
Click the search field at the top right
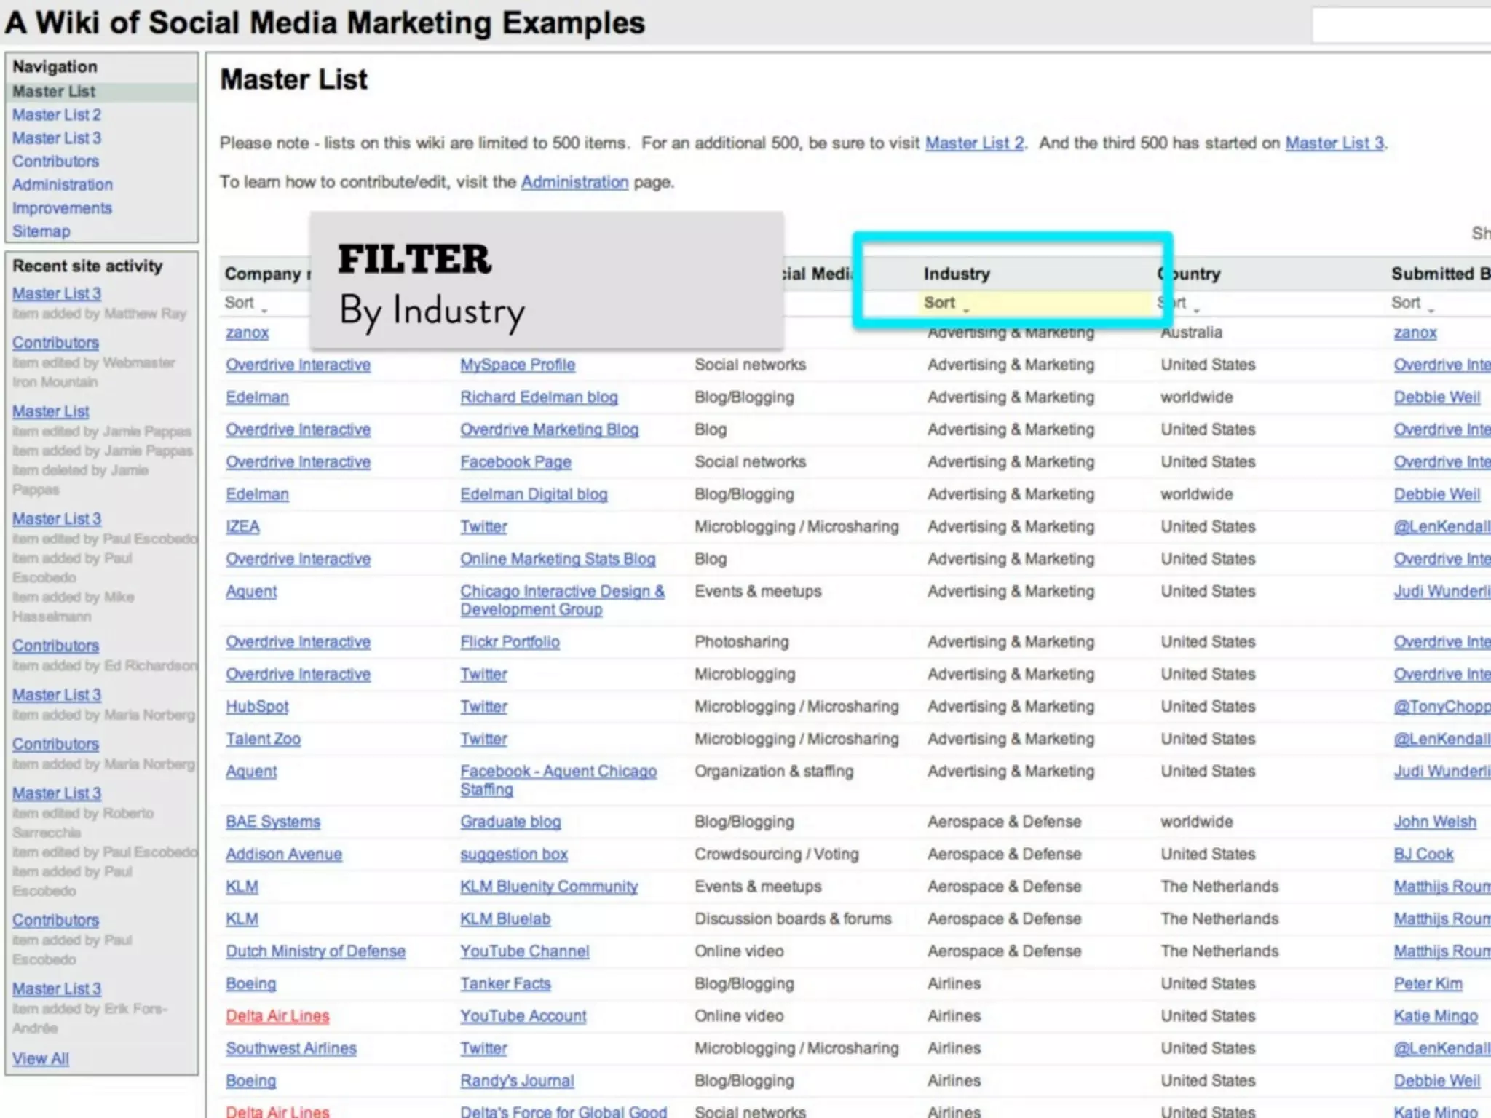click(1401, 26)
